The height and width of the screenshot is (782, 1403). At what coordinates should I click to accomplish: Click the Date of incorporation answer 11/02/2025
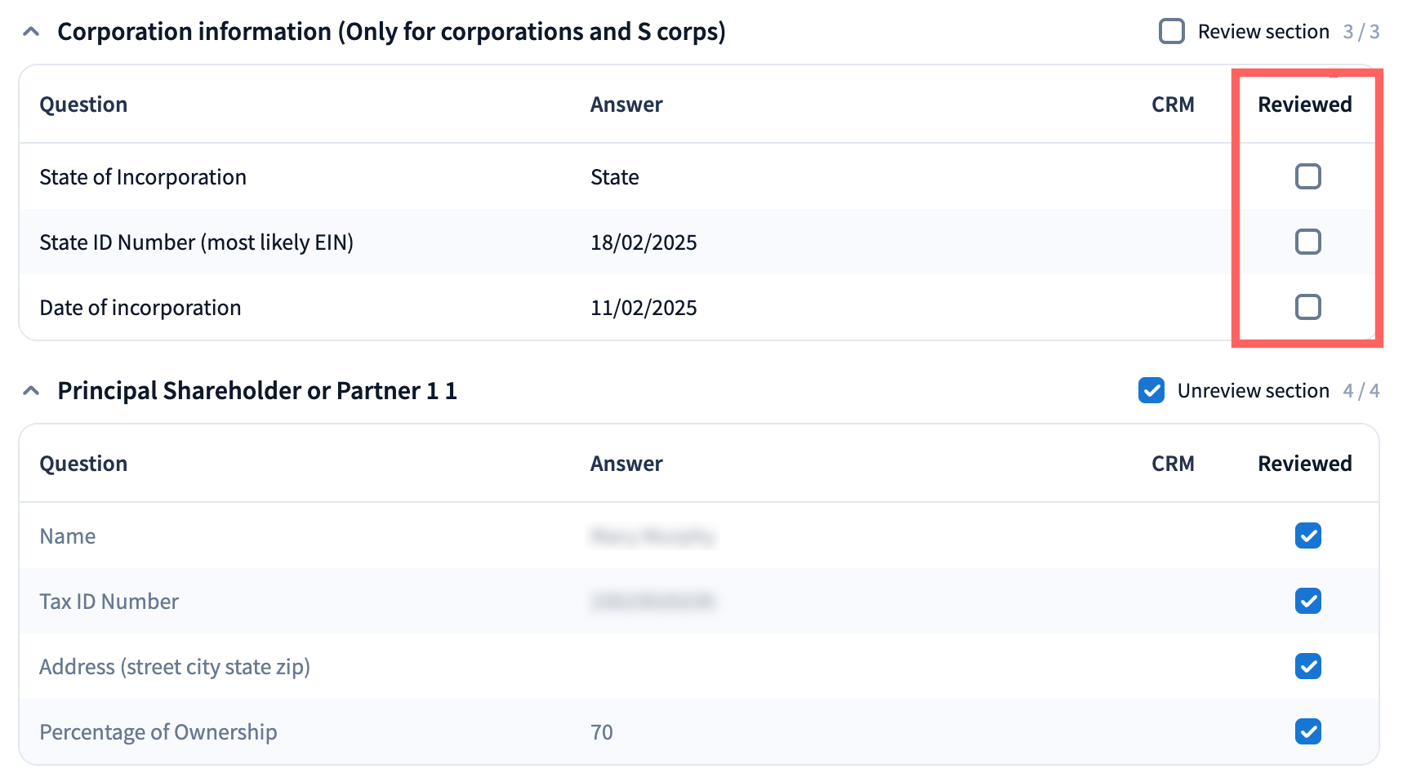pyautogui.click(x=644, y=308)
